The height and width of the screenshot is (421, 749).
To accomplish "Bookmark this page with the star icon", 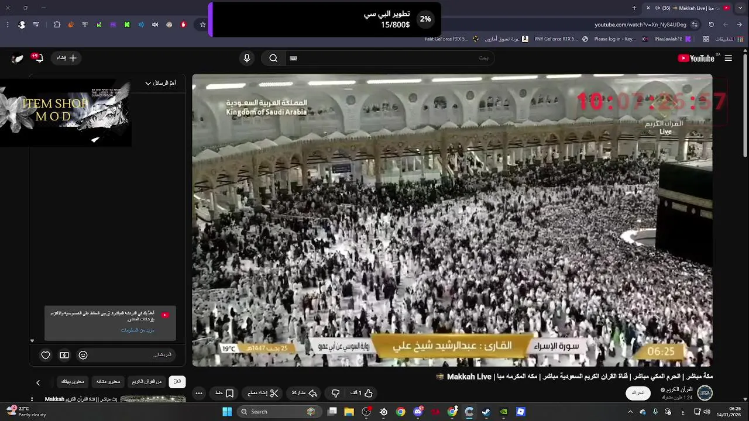I will (202, 25).
